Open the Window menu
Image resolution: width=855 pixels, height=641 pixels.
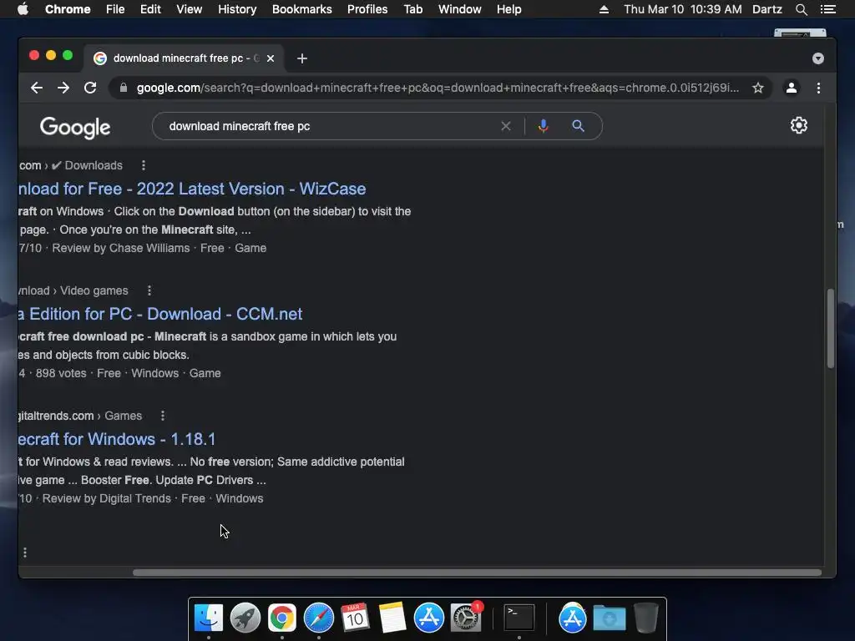(460, 9)
